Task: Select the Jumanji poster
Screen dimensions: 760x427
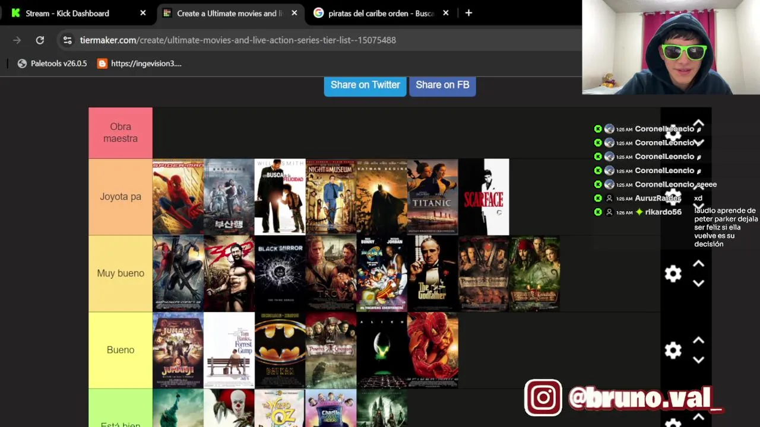Action: [178, 350]
